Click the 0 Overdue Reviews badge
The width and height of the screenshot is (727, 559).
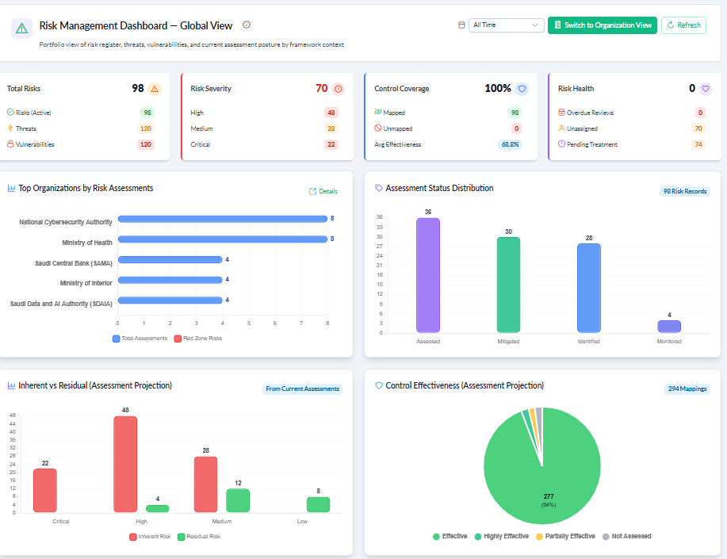click(x=700, y=113)
